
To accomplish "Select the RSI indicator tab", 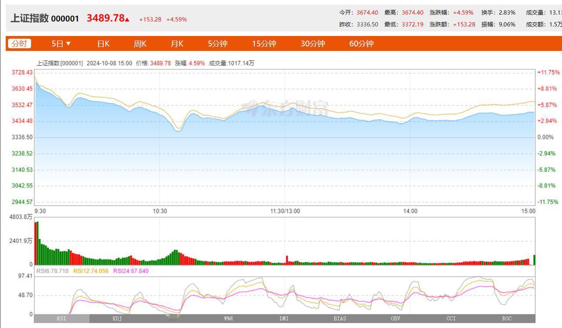I will pos(61,319).
